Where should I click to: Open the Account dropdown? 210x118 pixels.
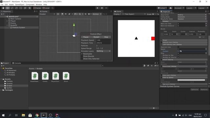pos(179,8)
